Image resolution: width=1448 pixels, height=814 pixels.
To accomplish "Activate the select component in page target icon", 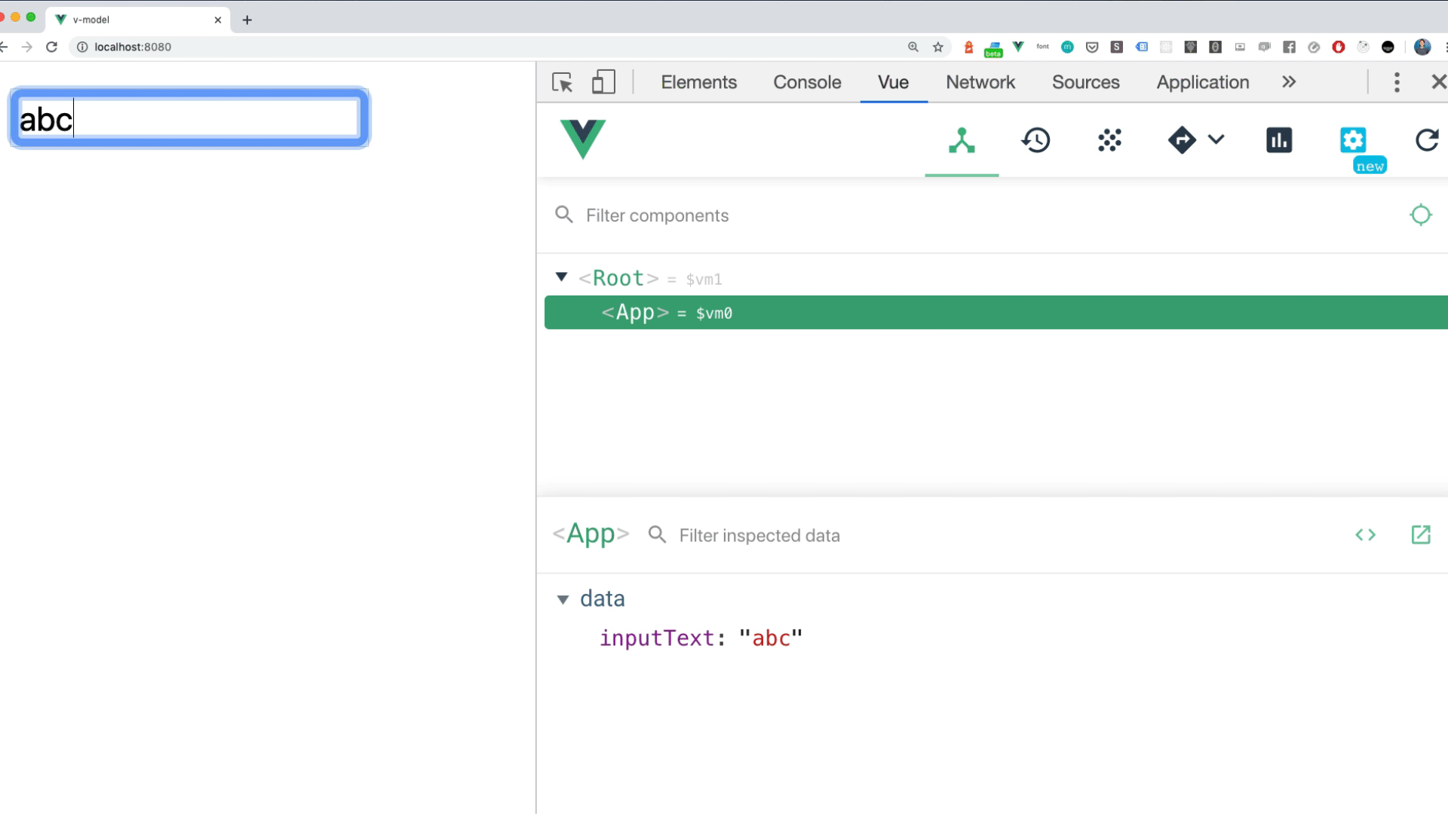I will (1420, 216).
